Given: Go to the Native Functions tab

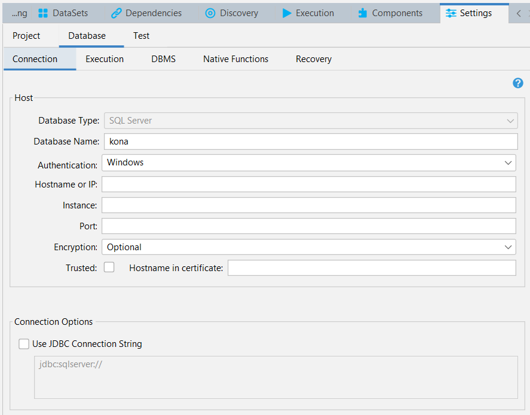Looking at the screenshot, I should tap(235, 59).
